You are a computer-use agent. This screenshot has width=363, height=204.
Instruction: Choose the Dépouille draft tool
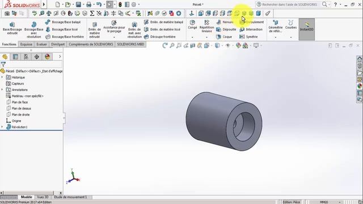coord(226,29)
